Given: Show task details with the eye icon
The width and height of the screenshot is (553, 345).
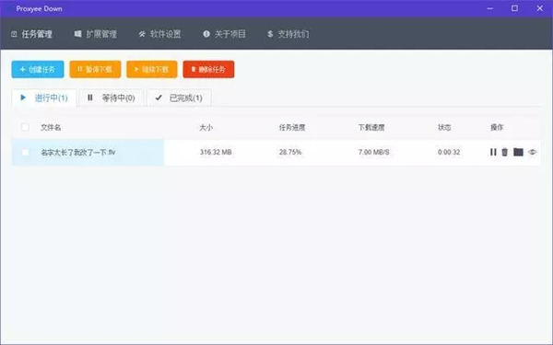Looking at the screenshot, I should point(532,152).
